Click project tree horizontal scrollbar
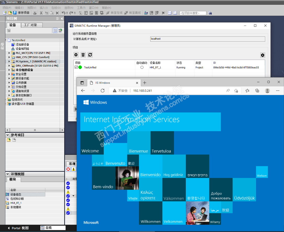Viewport: 284px width, 232px height. [x=35, y=130]
